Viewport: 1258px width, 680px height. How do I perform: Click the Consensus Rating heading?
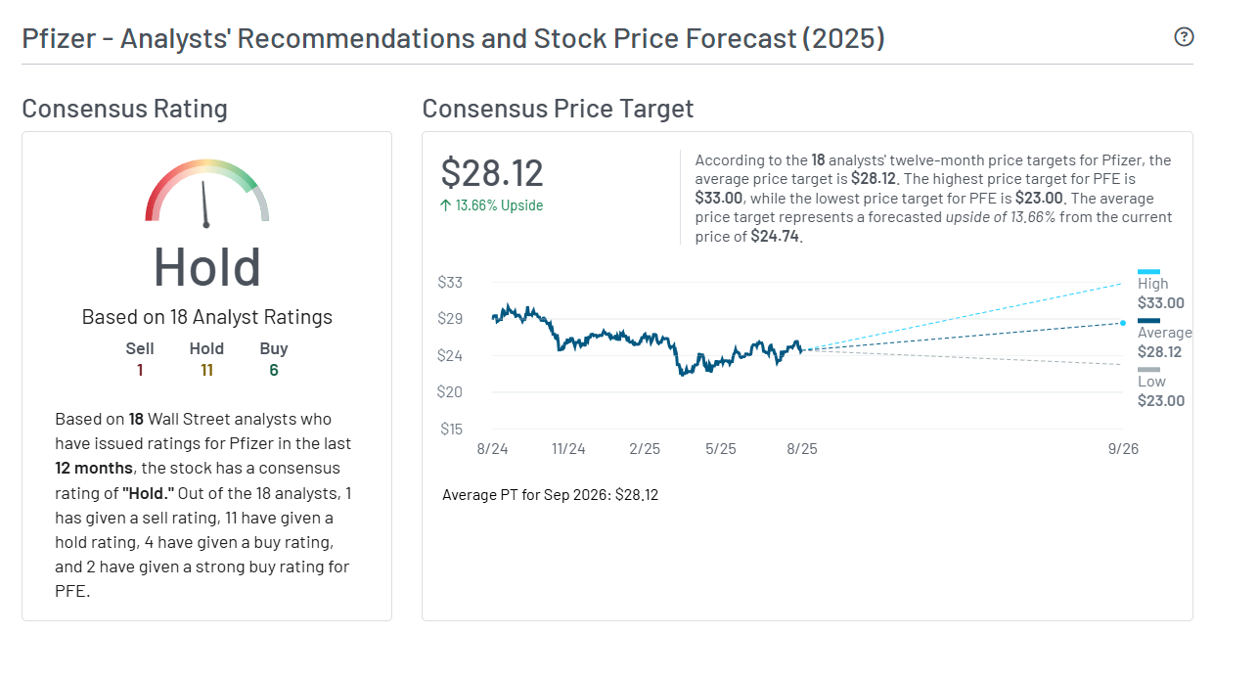pyautogui.click(x=124, y=109)
